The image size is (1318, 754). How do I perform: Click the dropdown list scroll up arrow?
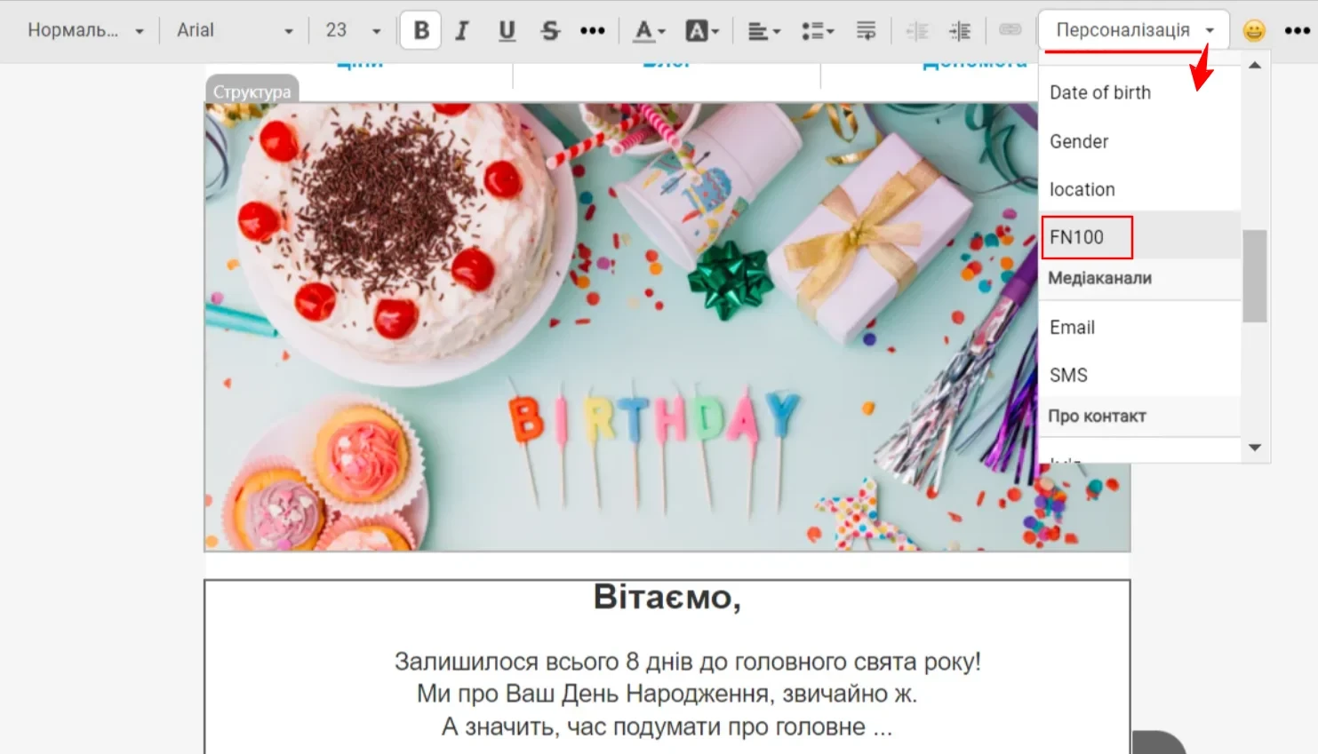tap(1255, 65)
